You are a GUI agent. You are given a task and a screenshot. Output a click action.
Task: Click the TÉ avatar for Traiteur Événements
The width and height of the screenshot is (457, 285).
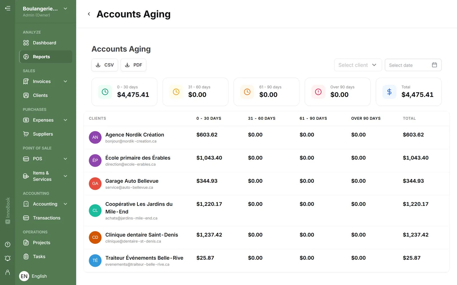coord(95,260)
